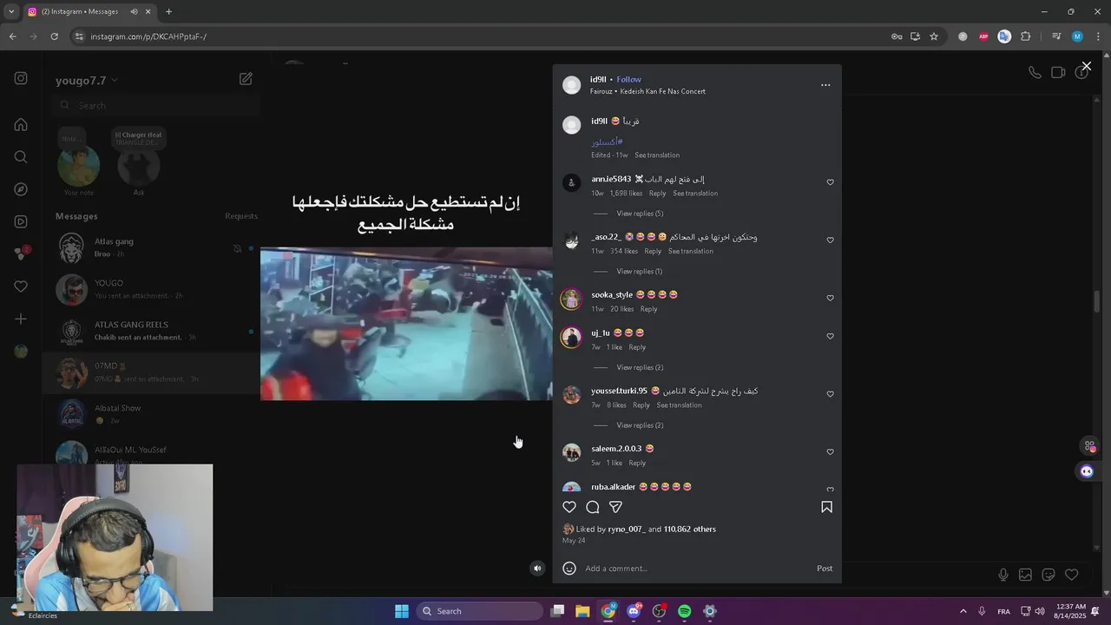Open Chrome extensions puzzle icon

coord(1026,36)
